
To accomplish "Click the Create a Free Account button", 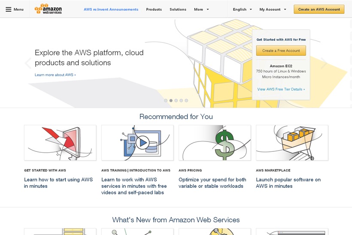I will 281,51.
